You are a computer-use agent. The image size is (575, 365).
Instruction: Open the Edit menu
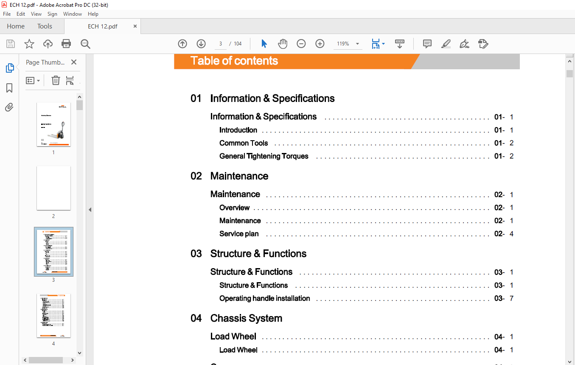pos(21,14)
